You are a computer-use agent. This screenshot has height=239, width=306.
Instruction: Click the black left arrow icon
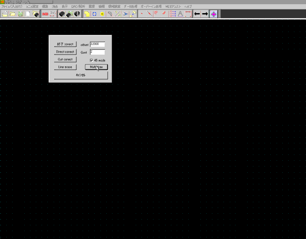[197, 14]
